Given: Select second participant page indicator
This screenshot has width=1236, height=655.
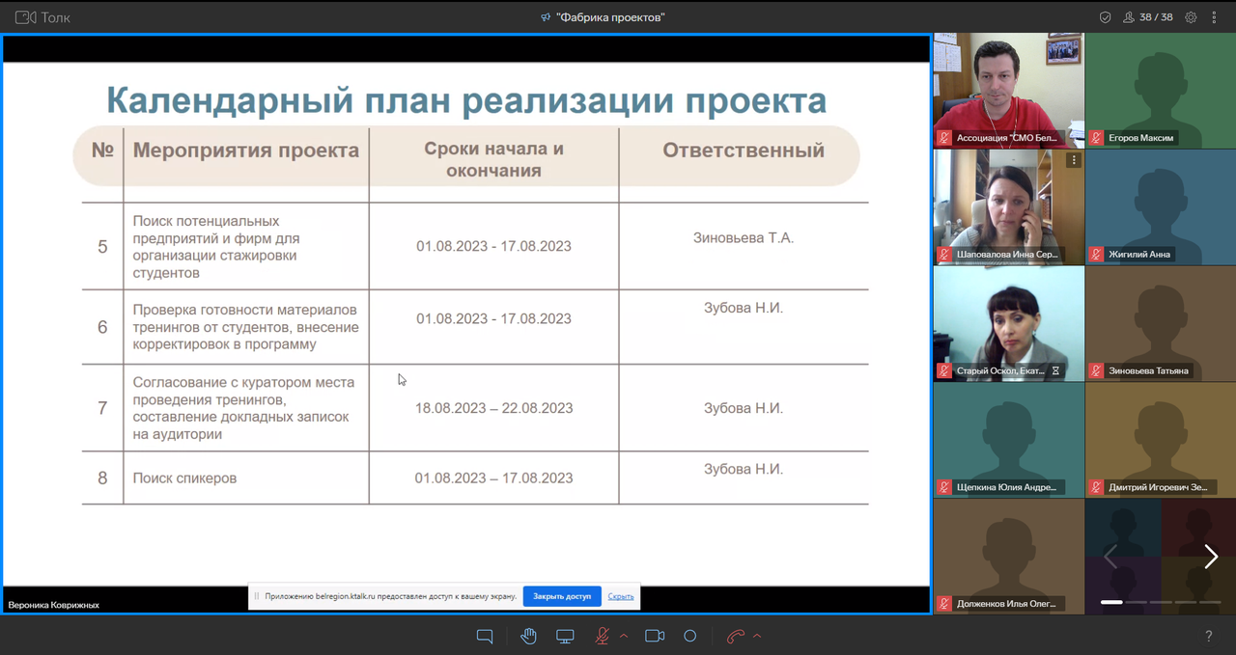Looking at the screenshot, I should point(1136,602).
